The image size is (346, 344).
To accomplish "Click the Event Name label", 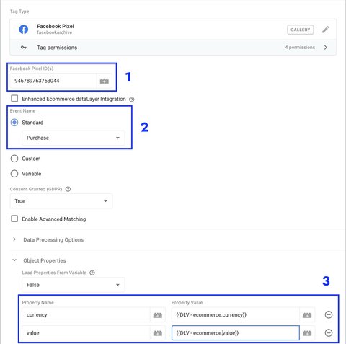I will point(22,110).
